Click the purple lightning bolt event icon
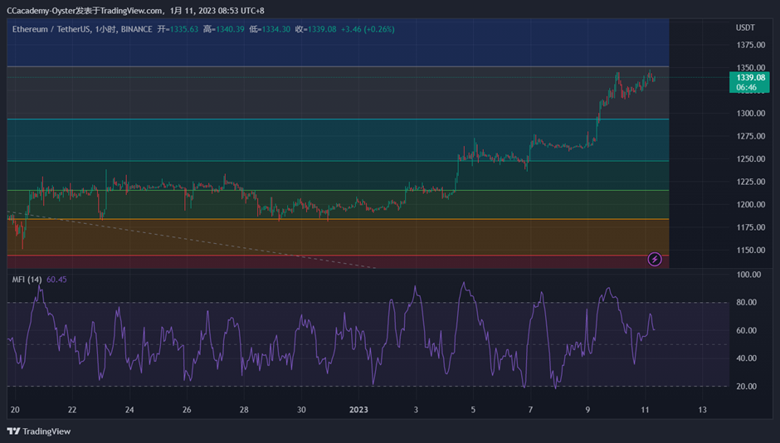780x443 pixels. point(654,260)
